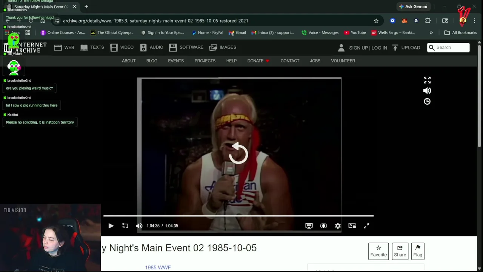Open The Official Cyberp... bookmark
The height and width of the screenshot is (272, 483).
(x=112, y=32)
